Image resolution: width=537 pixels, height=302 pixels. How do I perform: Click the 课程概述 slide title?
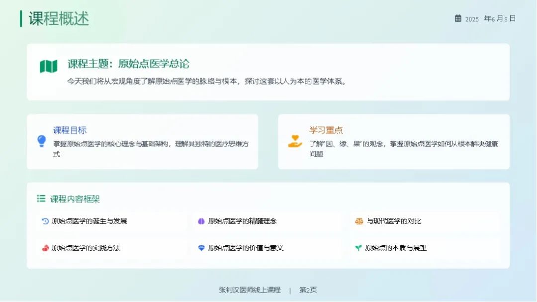59,18
